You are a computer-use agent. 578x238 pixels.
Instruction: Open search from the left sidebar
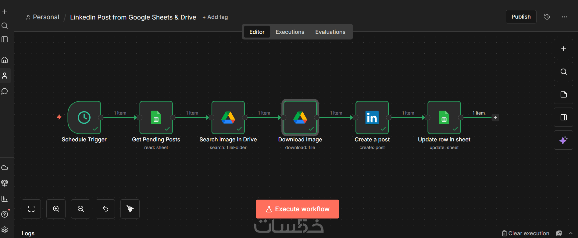tap(5, 26)
